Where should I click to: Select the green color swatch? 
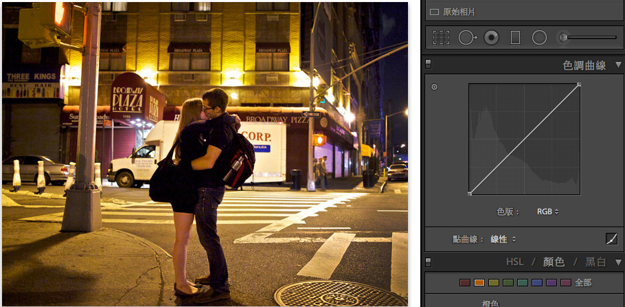coord(508,283)
